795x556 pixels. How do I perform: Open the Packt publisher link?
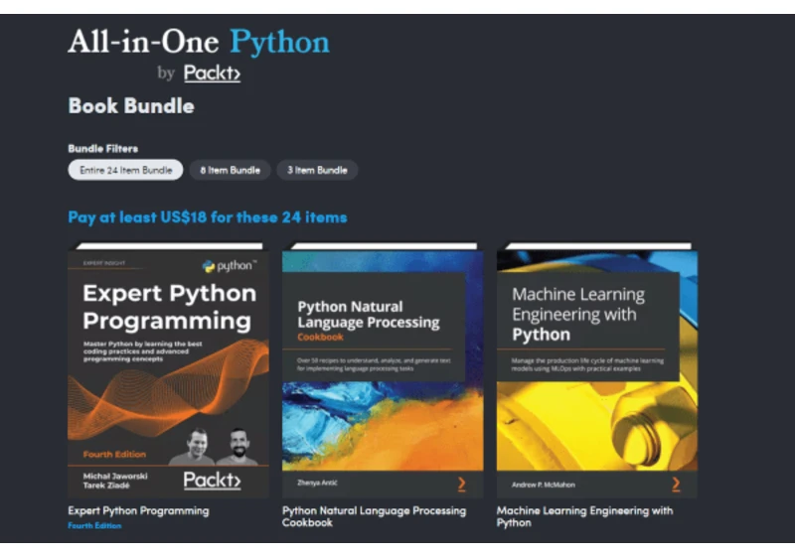pyautogui.click(x=212, y=73)
